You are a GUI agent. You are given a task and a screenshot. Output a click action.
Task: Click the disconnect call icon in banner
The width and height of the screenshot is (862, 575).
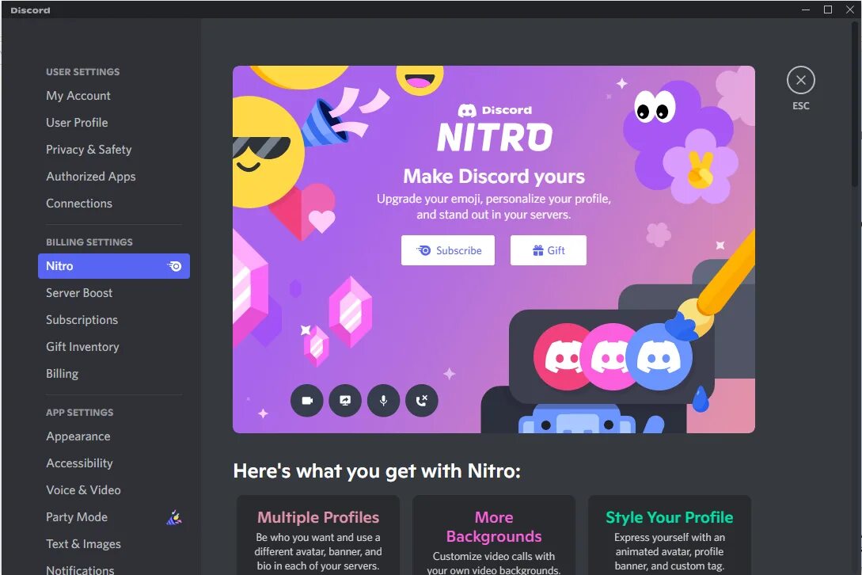point(422,401)
